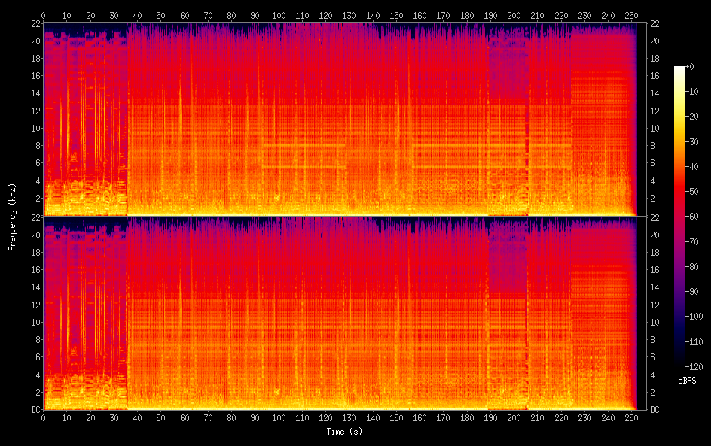711x446 pixels.
Task: Click the "DC" label at the bottom right
Action: coord(655,410)
